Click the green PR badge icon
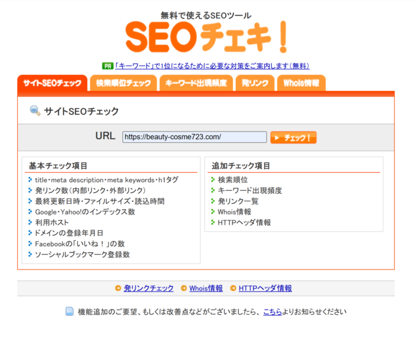Screen dimensions: 419x340 [x=107, y=66]
